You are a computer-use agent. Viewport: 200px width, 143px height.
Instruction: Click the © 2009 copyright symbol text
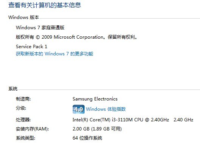[44, 37]
